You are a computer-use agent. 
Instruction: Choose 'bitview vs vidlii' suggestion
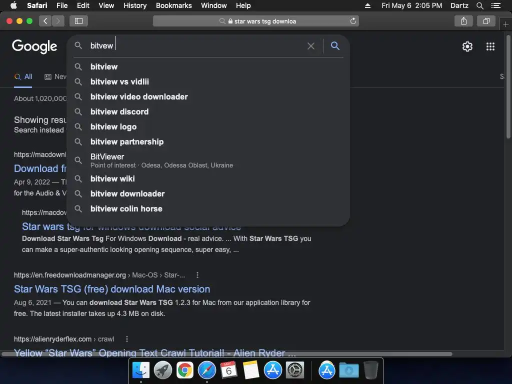(x=208, y=81)
